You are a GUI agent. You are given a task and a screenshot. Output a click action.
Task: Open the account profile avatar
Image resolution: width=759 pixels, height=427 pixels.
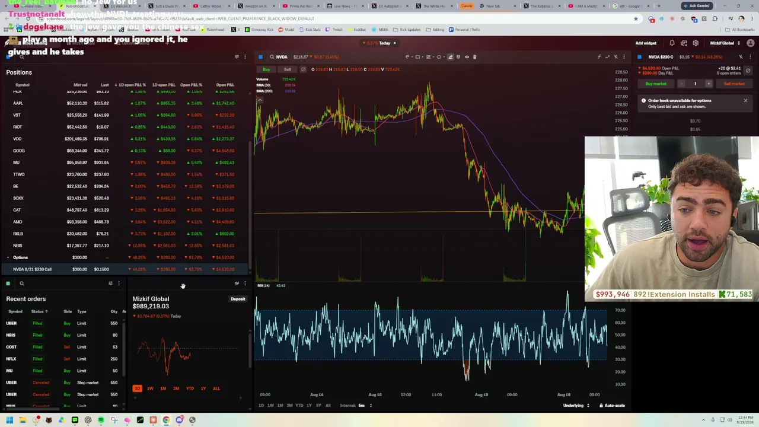[x=750, y=43]
